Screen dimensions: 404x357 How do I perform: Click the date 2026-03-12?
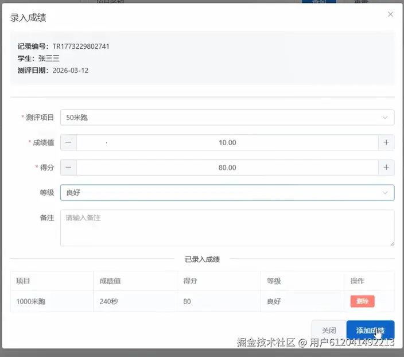tap(71, 71)
